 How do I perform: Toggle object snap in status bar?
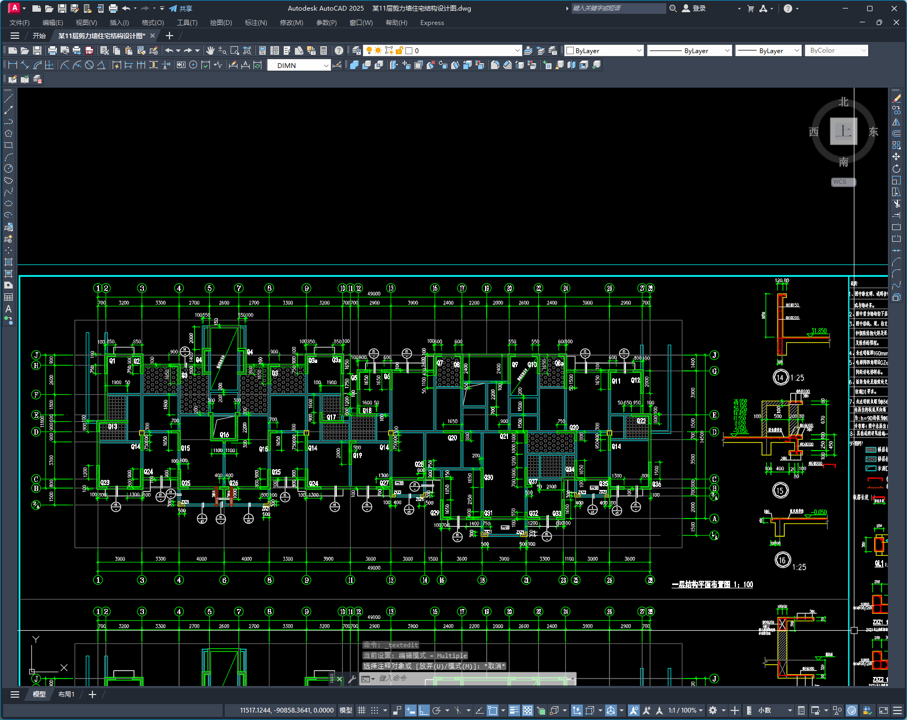pyautogui.click(x=493, y=710)
